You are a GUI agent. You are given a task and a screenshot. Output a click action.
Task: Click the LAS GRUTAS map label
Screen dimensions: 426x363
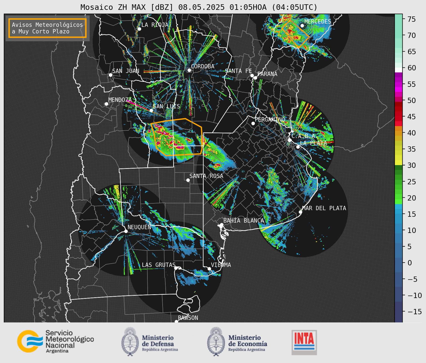click(159, 265)
